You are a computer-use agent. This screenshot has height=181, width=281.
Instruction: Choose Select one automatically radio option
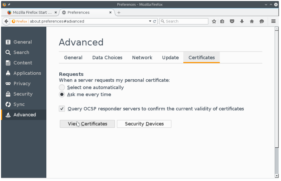click(62, 87)
